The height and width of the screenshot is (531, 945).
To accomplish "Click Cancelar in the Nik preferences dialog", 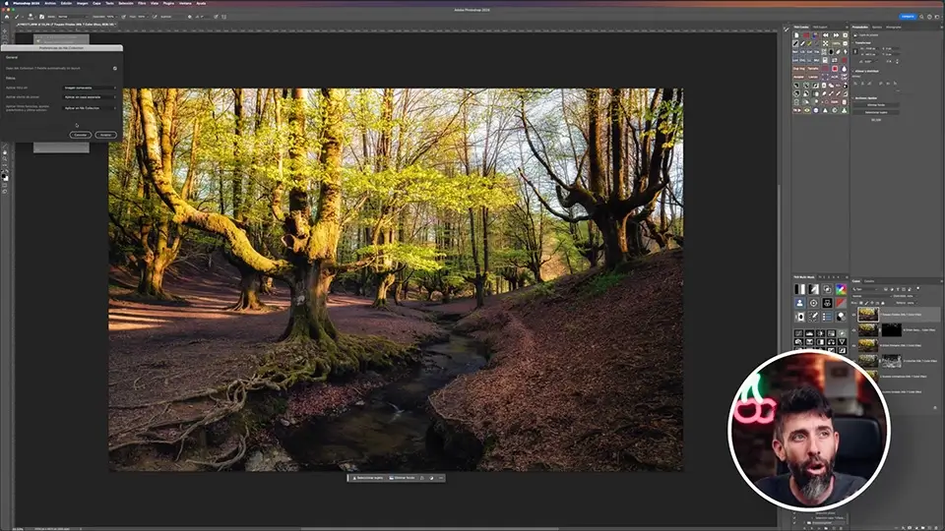I will pos(80,134).
